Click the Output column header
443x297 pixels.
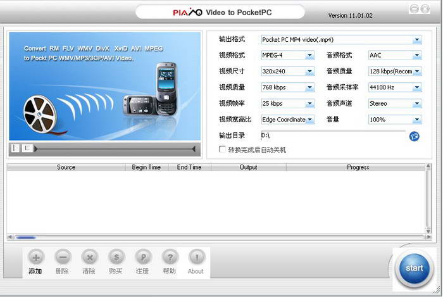(x=249, y=167)
